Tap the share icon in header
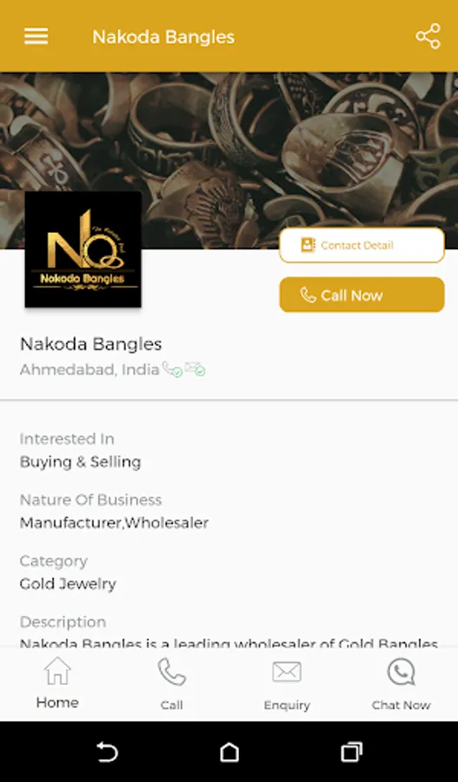458x782 pixels. point(428,36)
